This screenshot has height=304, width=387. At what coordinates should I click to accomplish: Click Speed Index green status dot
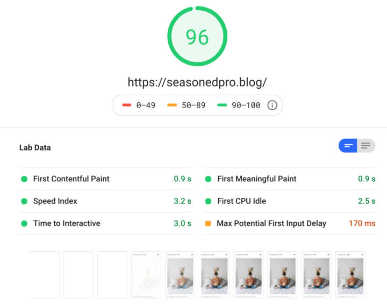click(x=24, y=201)
